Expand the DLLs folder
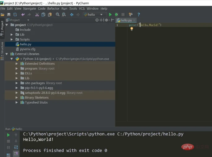The image size is (212, 157). (17, 73)
